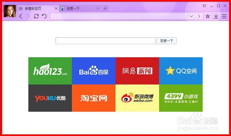Open the 4399 小游戏 tile

coord(181,98)
